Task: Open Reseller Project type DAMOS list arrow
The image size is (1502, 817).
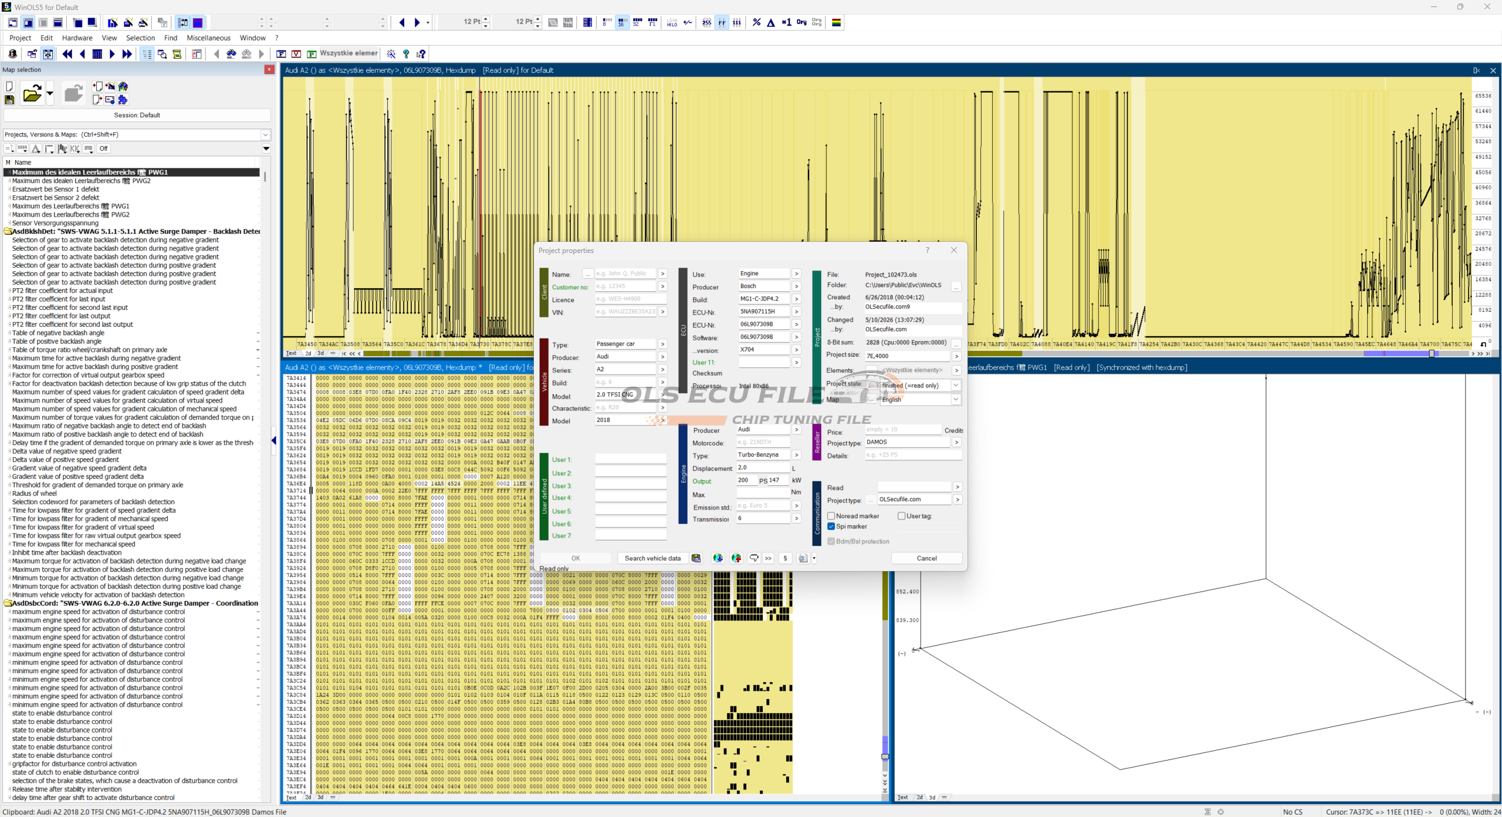Action: 956,442
